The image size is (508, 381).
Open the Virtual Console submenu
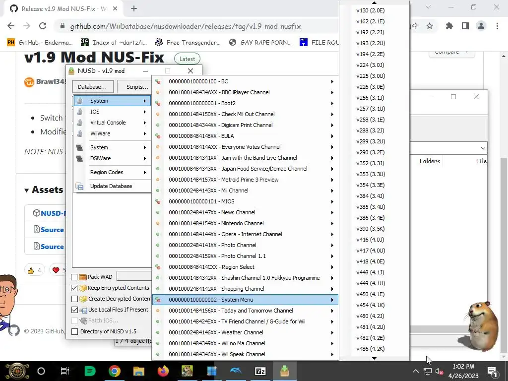[x=112, y=123]
